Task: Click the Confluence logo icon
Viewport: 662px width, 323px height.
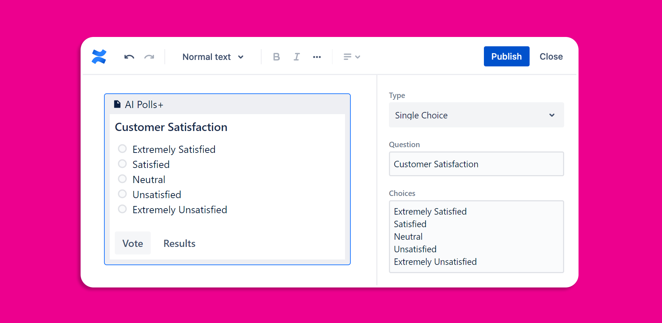Action: pos(99,57)
